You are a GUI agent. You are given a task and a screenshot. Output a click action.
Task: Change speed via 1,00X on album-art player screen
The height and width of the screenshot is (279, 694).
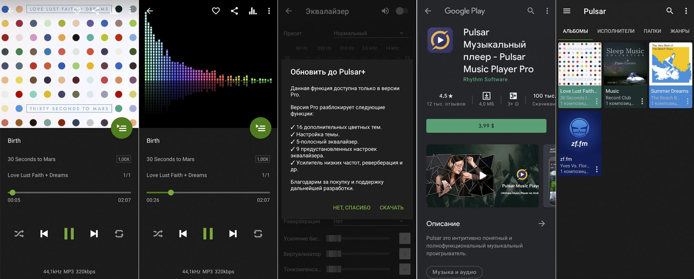click(x=124, y=159)
